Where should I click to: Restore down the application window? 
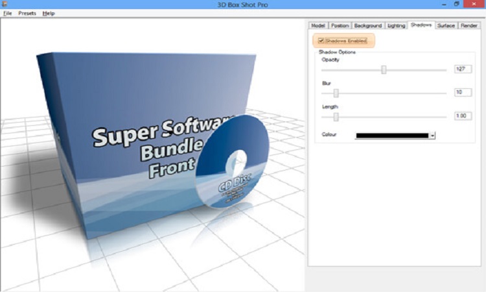click(457, 5)
